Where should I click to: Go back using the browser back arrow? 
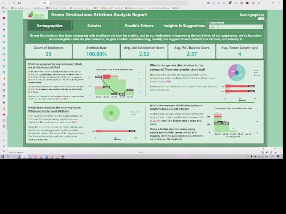[x=4, y=3]
